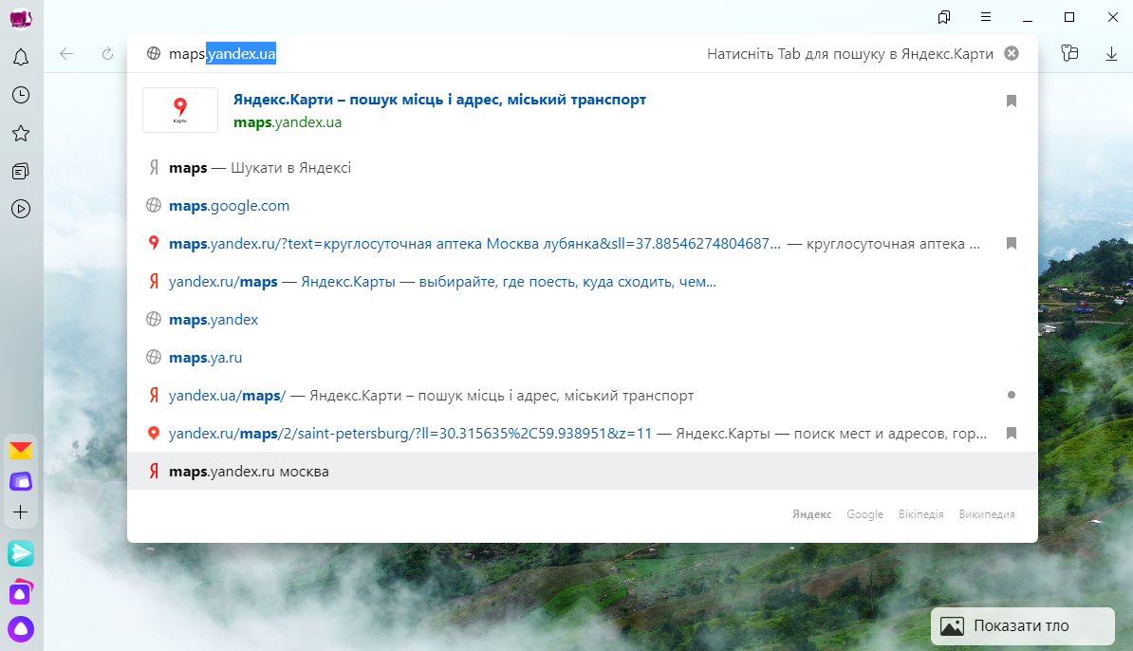Image resolution: width=1133 pixels, height=651 pixels.
Task: Click the bookmark flag on Яндекс.Карти suggestion
Action: 1012,102
